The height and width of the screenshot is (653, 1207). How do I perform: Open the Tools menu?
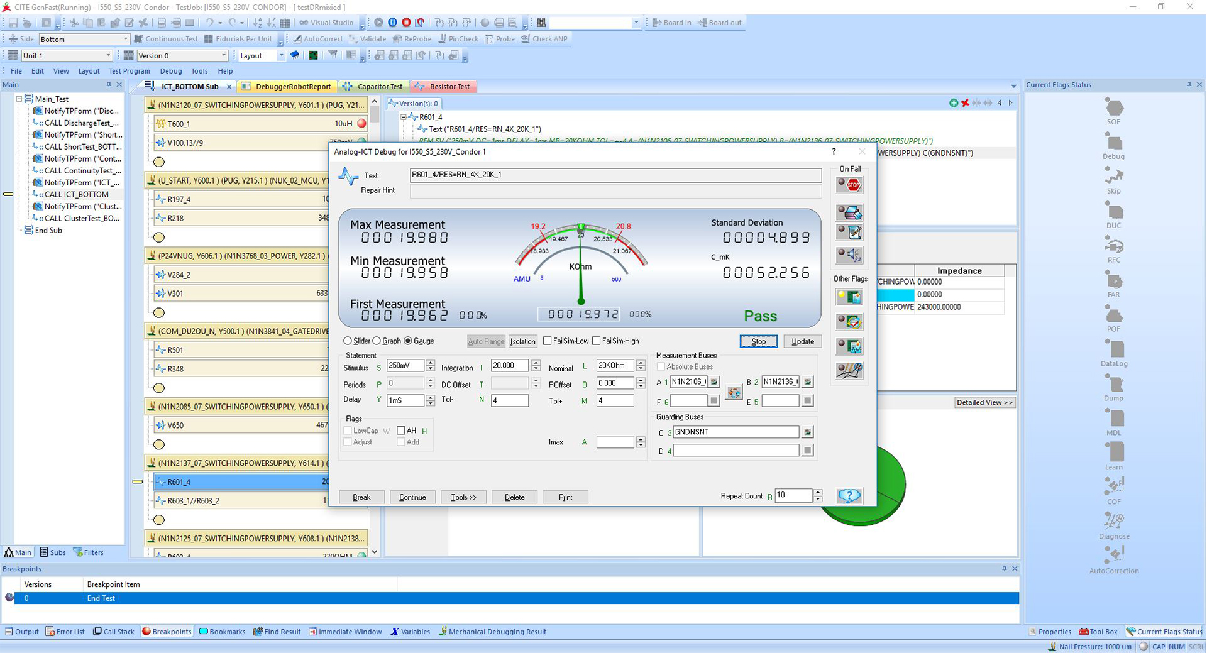[x=199, y=71]
